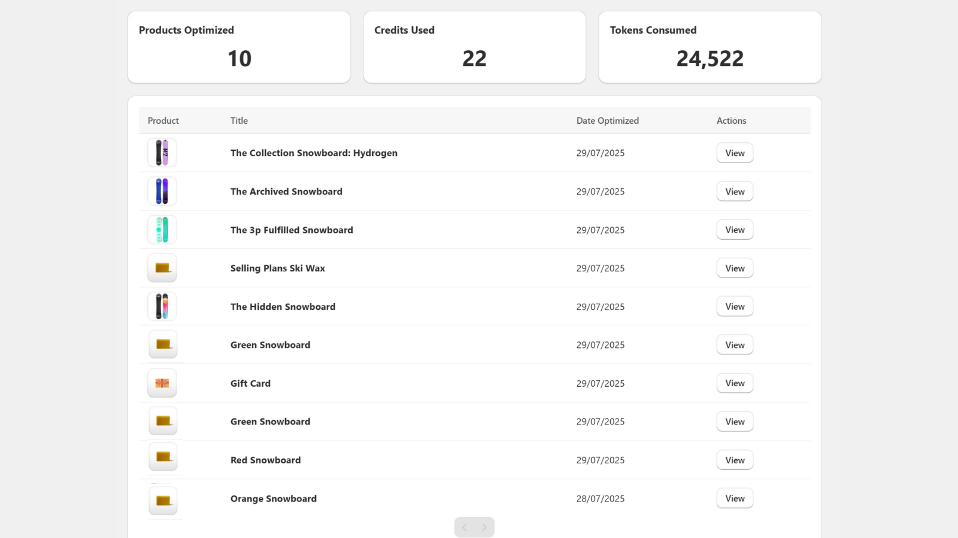Click the Date Optimized column header
The height and width of the screenshot is (538, 958).
click(x=607, y=121)
